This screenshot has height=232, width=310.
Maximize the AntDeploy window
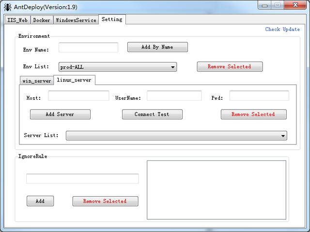point(278,5)
